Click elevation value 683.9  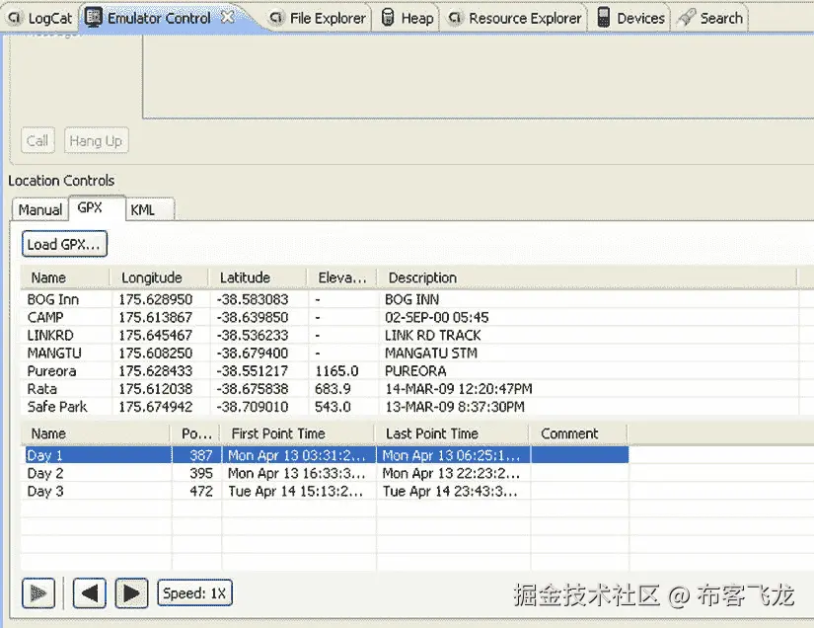point(333,389)
